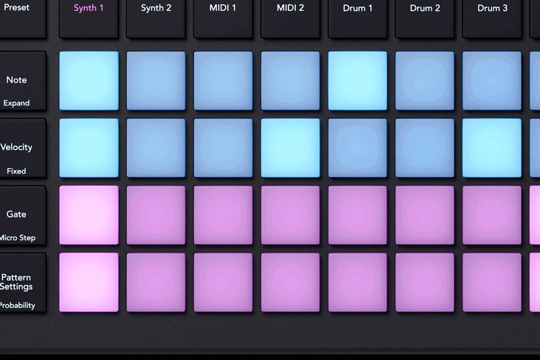Open the Gate / Micro Step button
The height and width of the screenshot is (360, 540).
[23, 215]
